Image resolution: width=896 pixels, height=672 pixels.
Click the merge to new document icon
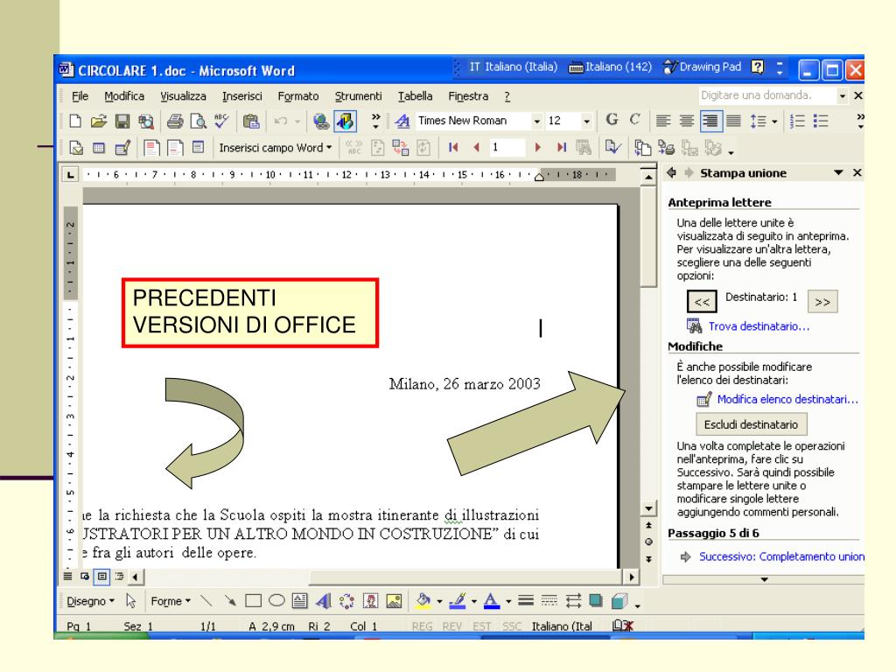pos(643,148)
